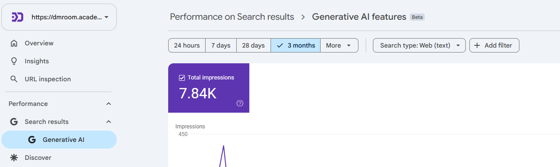Click the Performance on Search results breadcrumb
Viewport: 560px width, 167px height.
(x=232, y=17)
